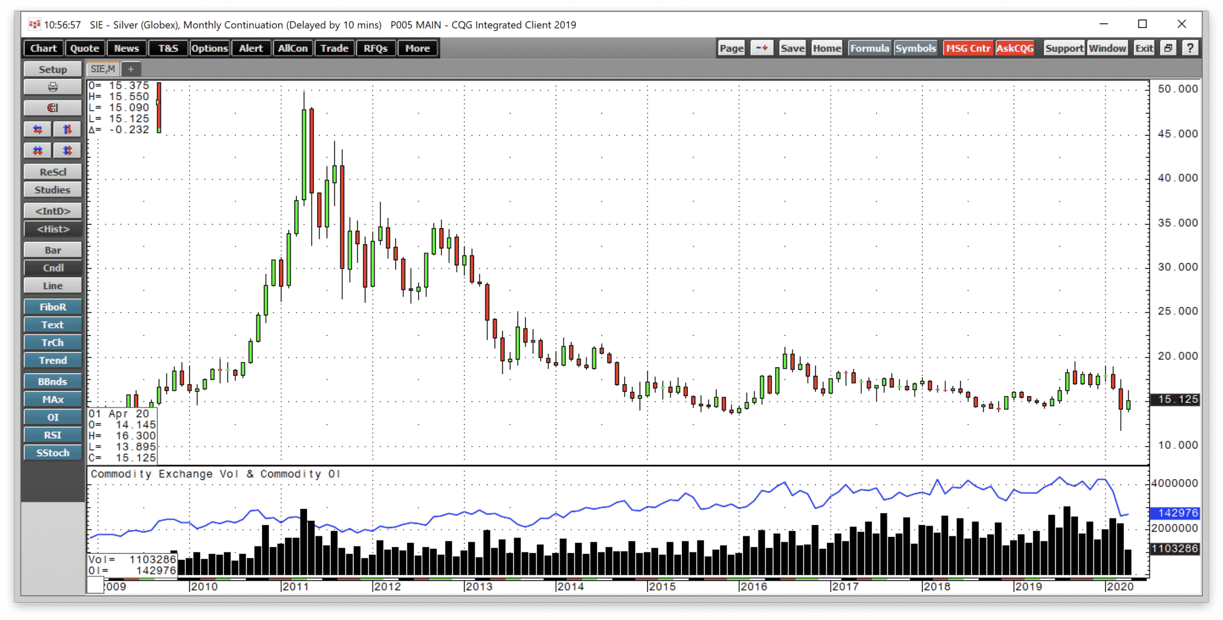Open the More menu
The image size is (1223, 620).
[417, 48]
